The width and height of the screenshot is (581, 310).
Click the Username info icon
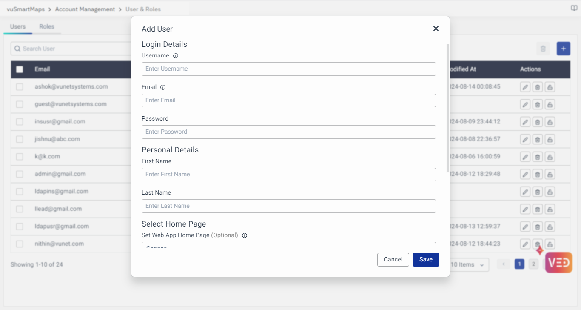click(x=176, y=56)
